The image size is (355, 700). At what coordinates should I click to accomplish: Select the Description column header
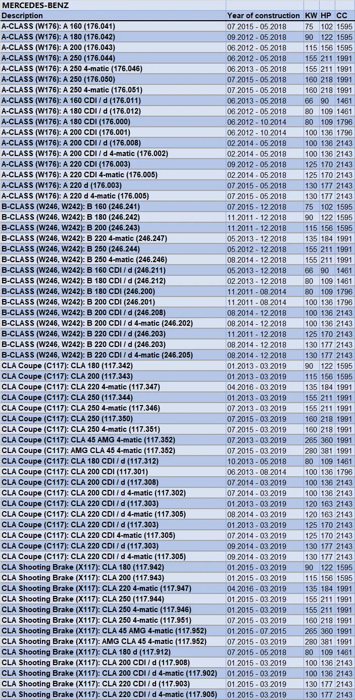[x=113, y=16]
